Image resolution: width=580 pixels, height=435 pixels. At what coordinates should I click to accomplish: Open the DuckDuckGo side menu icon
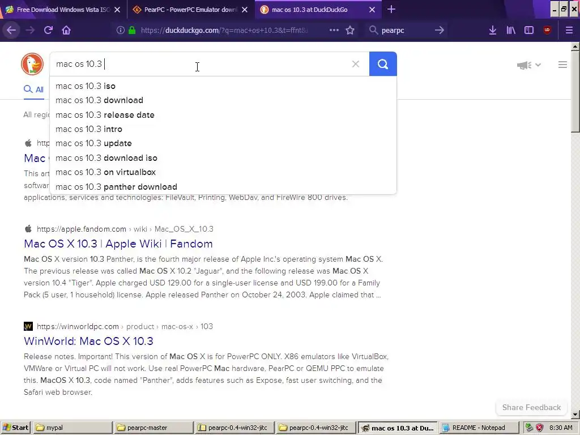pos(562,65)
